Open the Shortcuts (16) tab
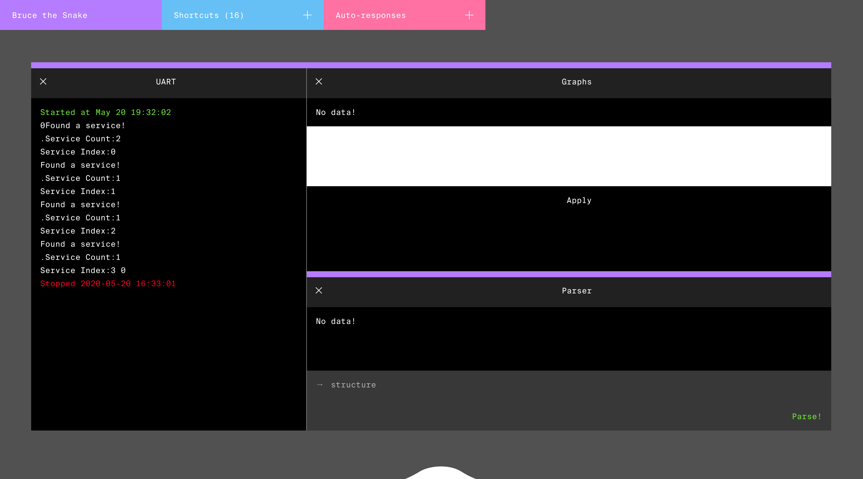Viewport: 863px width, 479px height. pos(209,15)
